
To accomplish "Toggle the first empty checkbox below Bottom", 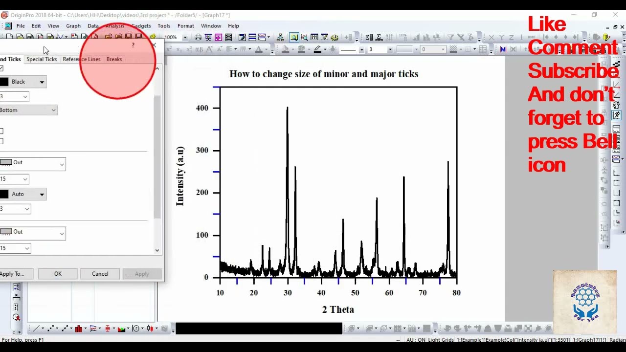I will [1, 131].
